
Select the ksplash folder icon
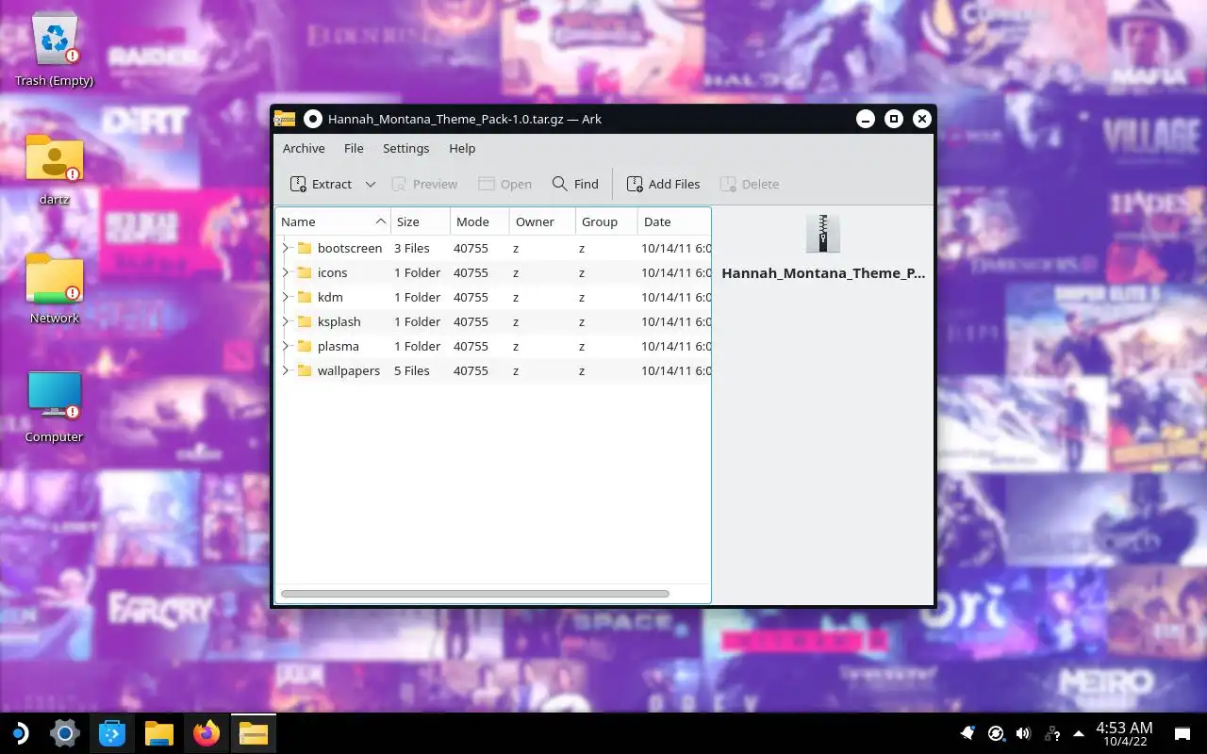click(304, 321)
